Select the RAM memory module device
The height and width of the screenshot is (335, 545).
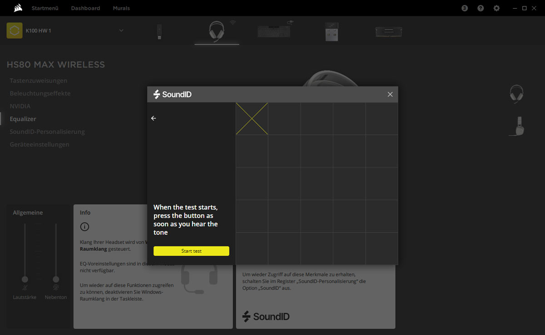(x=388, y=31)
